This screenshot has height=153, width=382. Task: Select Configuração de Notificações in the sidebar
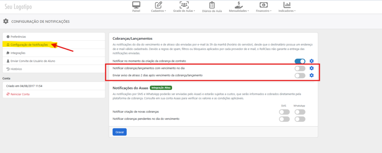tap(54, 45)
